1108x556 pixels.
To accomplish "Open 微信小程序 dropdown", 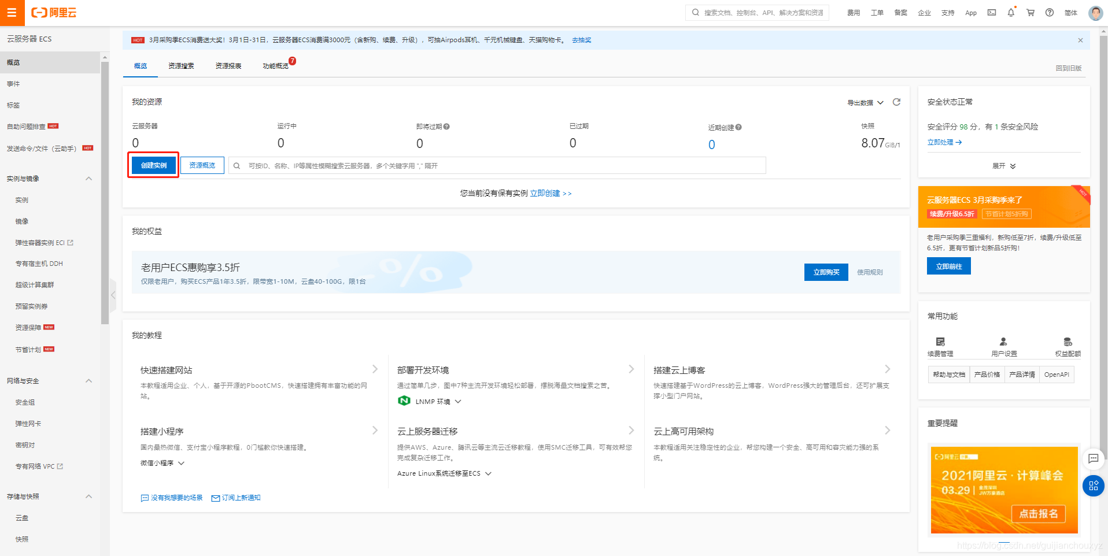I will coord(162,463).
